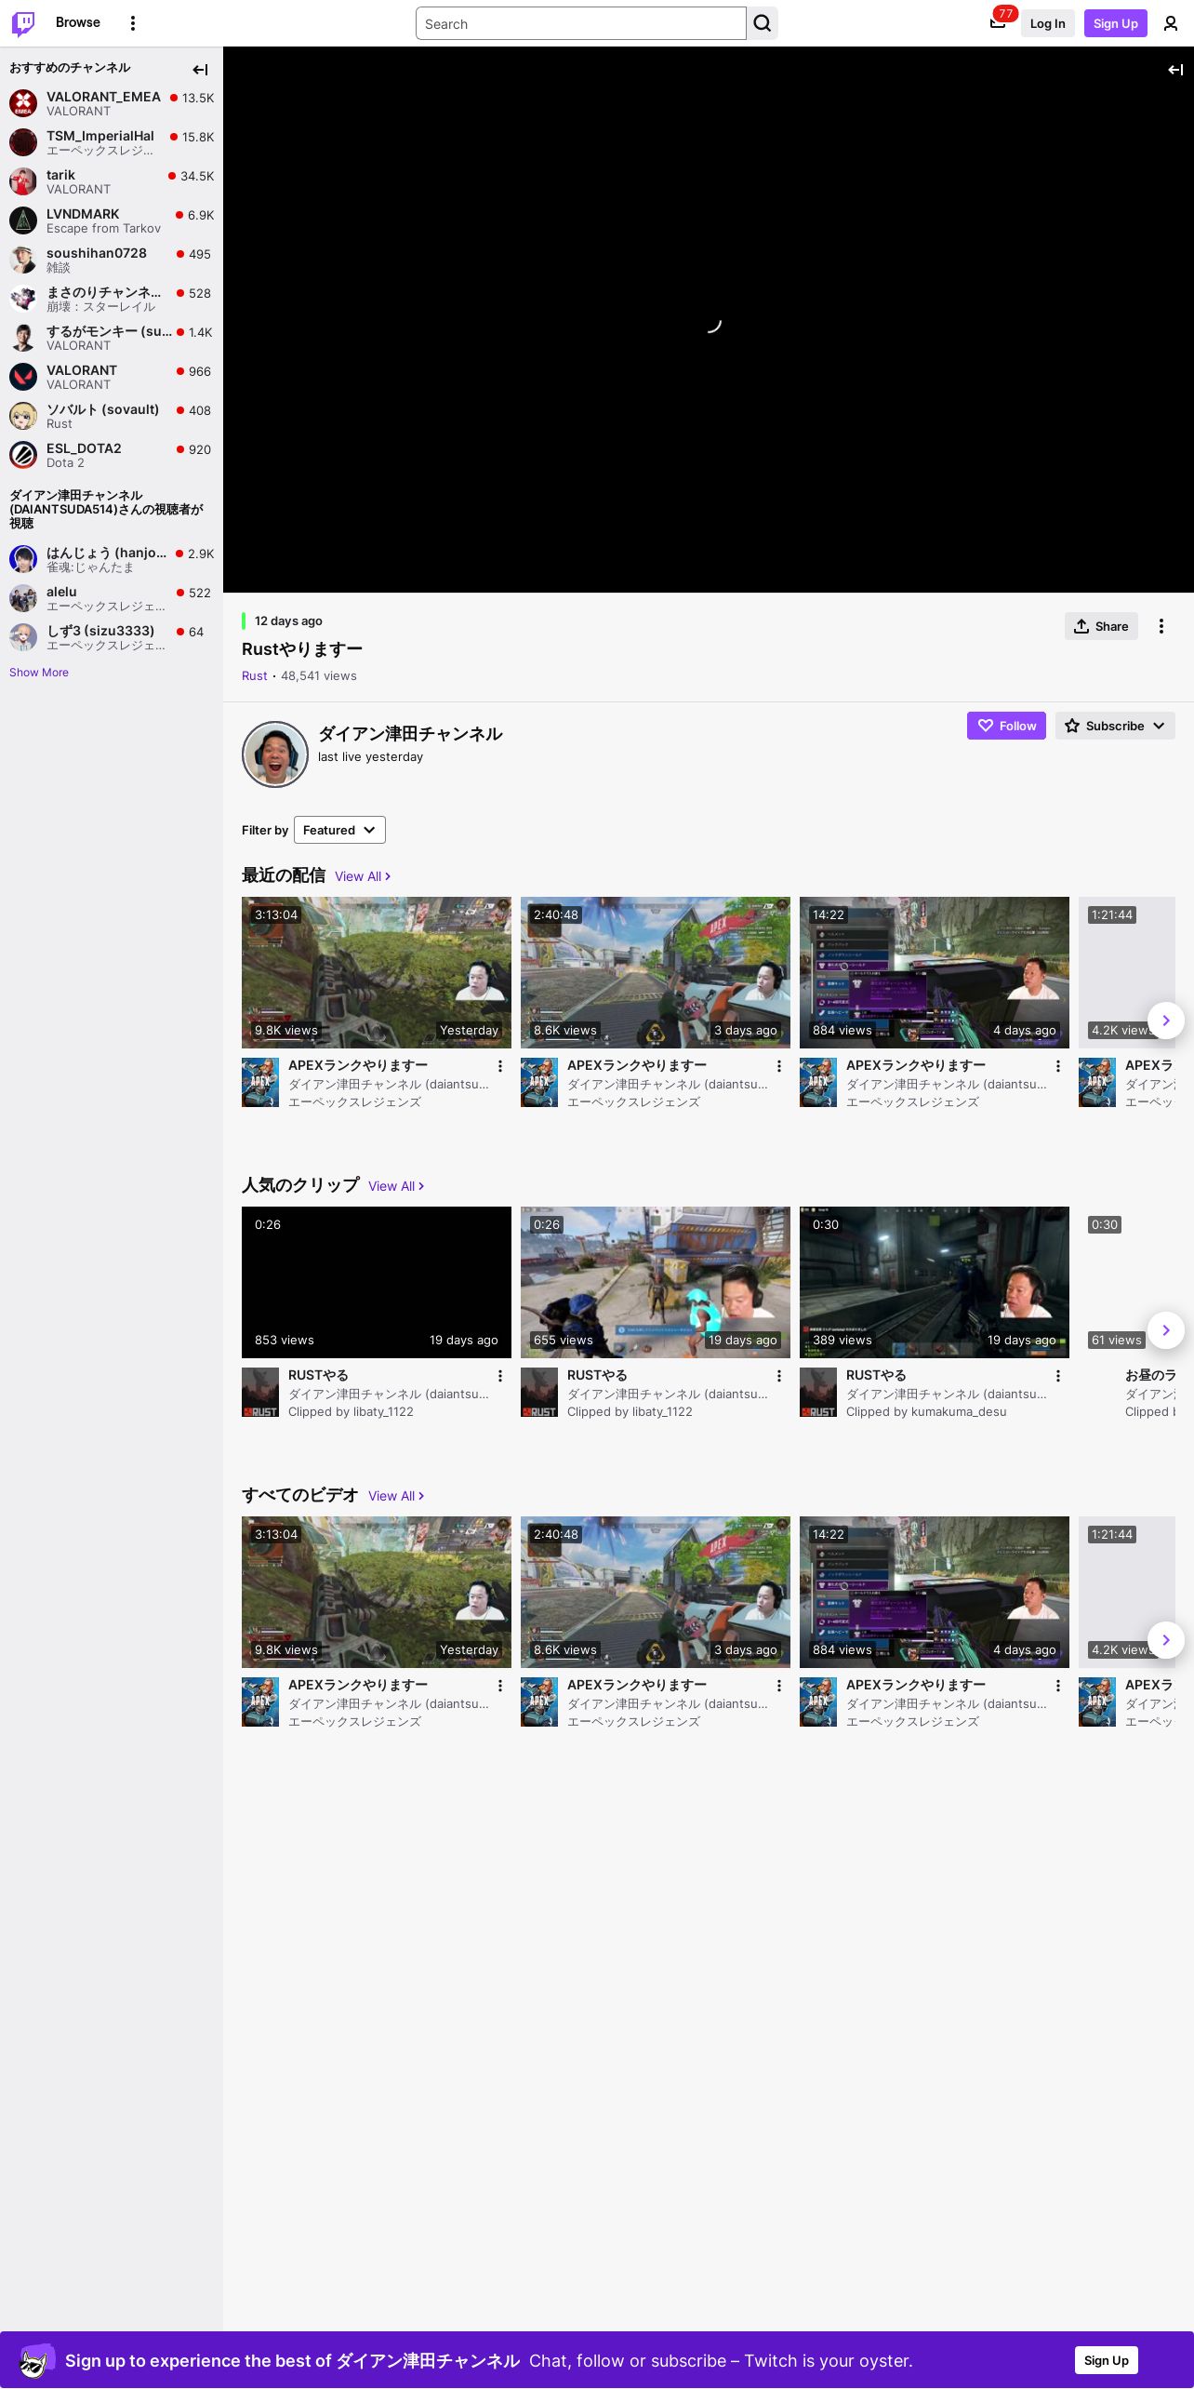Open options for 853 views RUSTやる clip
Screen dimensions: 1194x2389
500,1376
